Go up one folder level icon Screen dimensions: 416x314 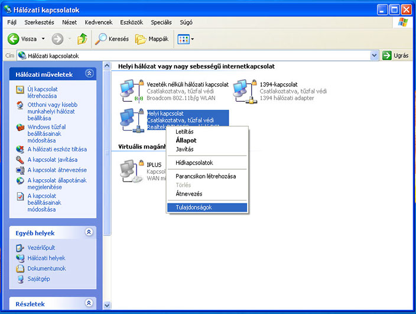82,39
